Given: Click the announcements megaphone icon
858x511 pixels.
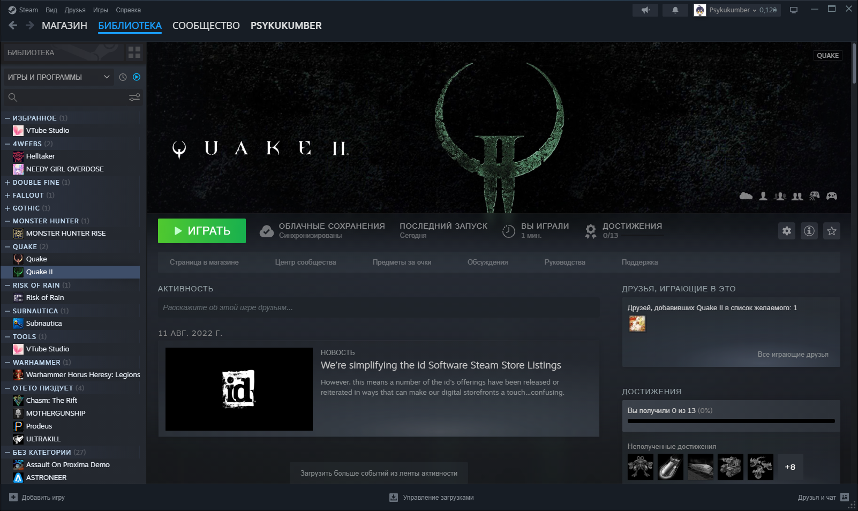Looking at the screenshot, I should [645, 10].
